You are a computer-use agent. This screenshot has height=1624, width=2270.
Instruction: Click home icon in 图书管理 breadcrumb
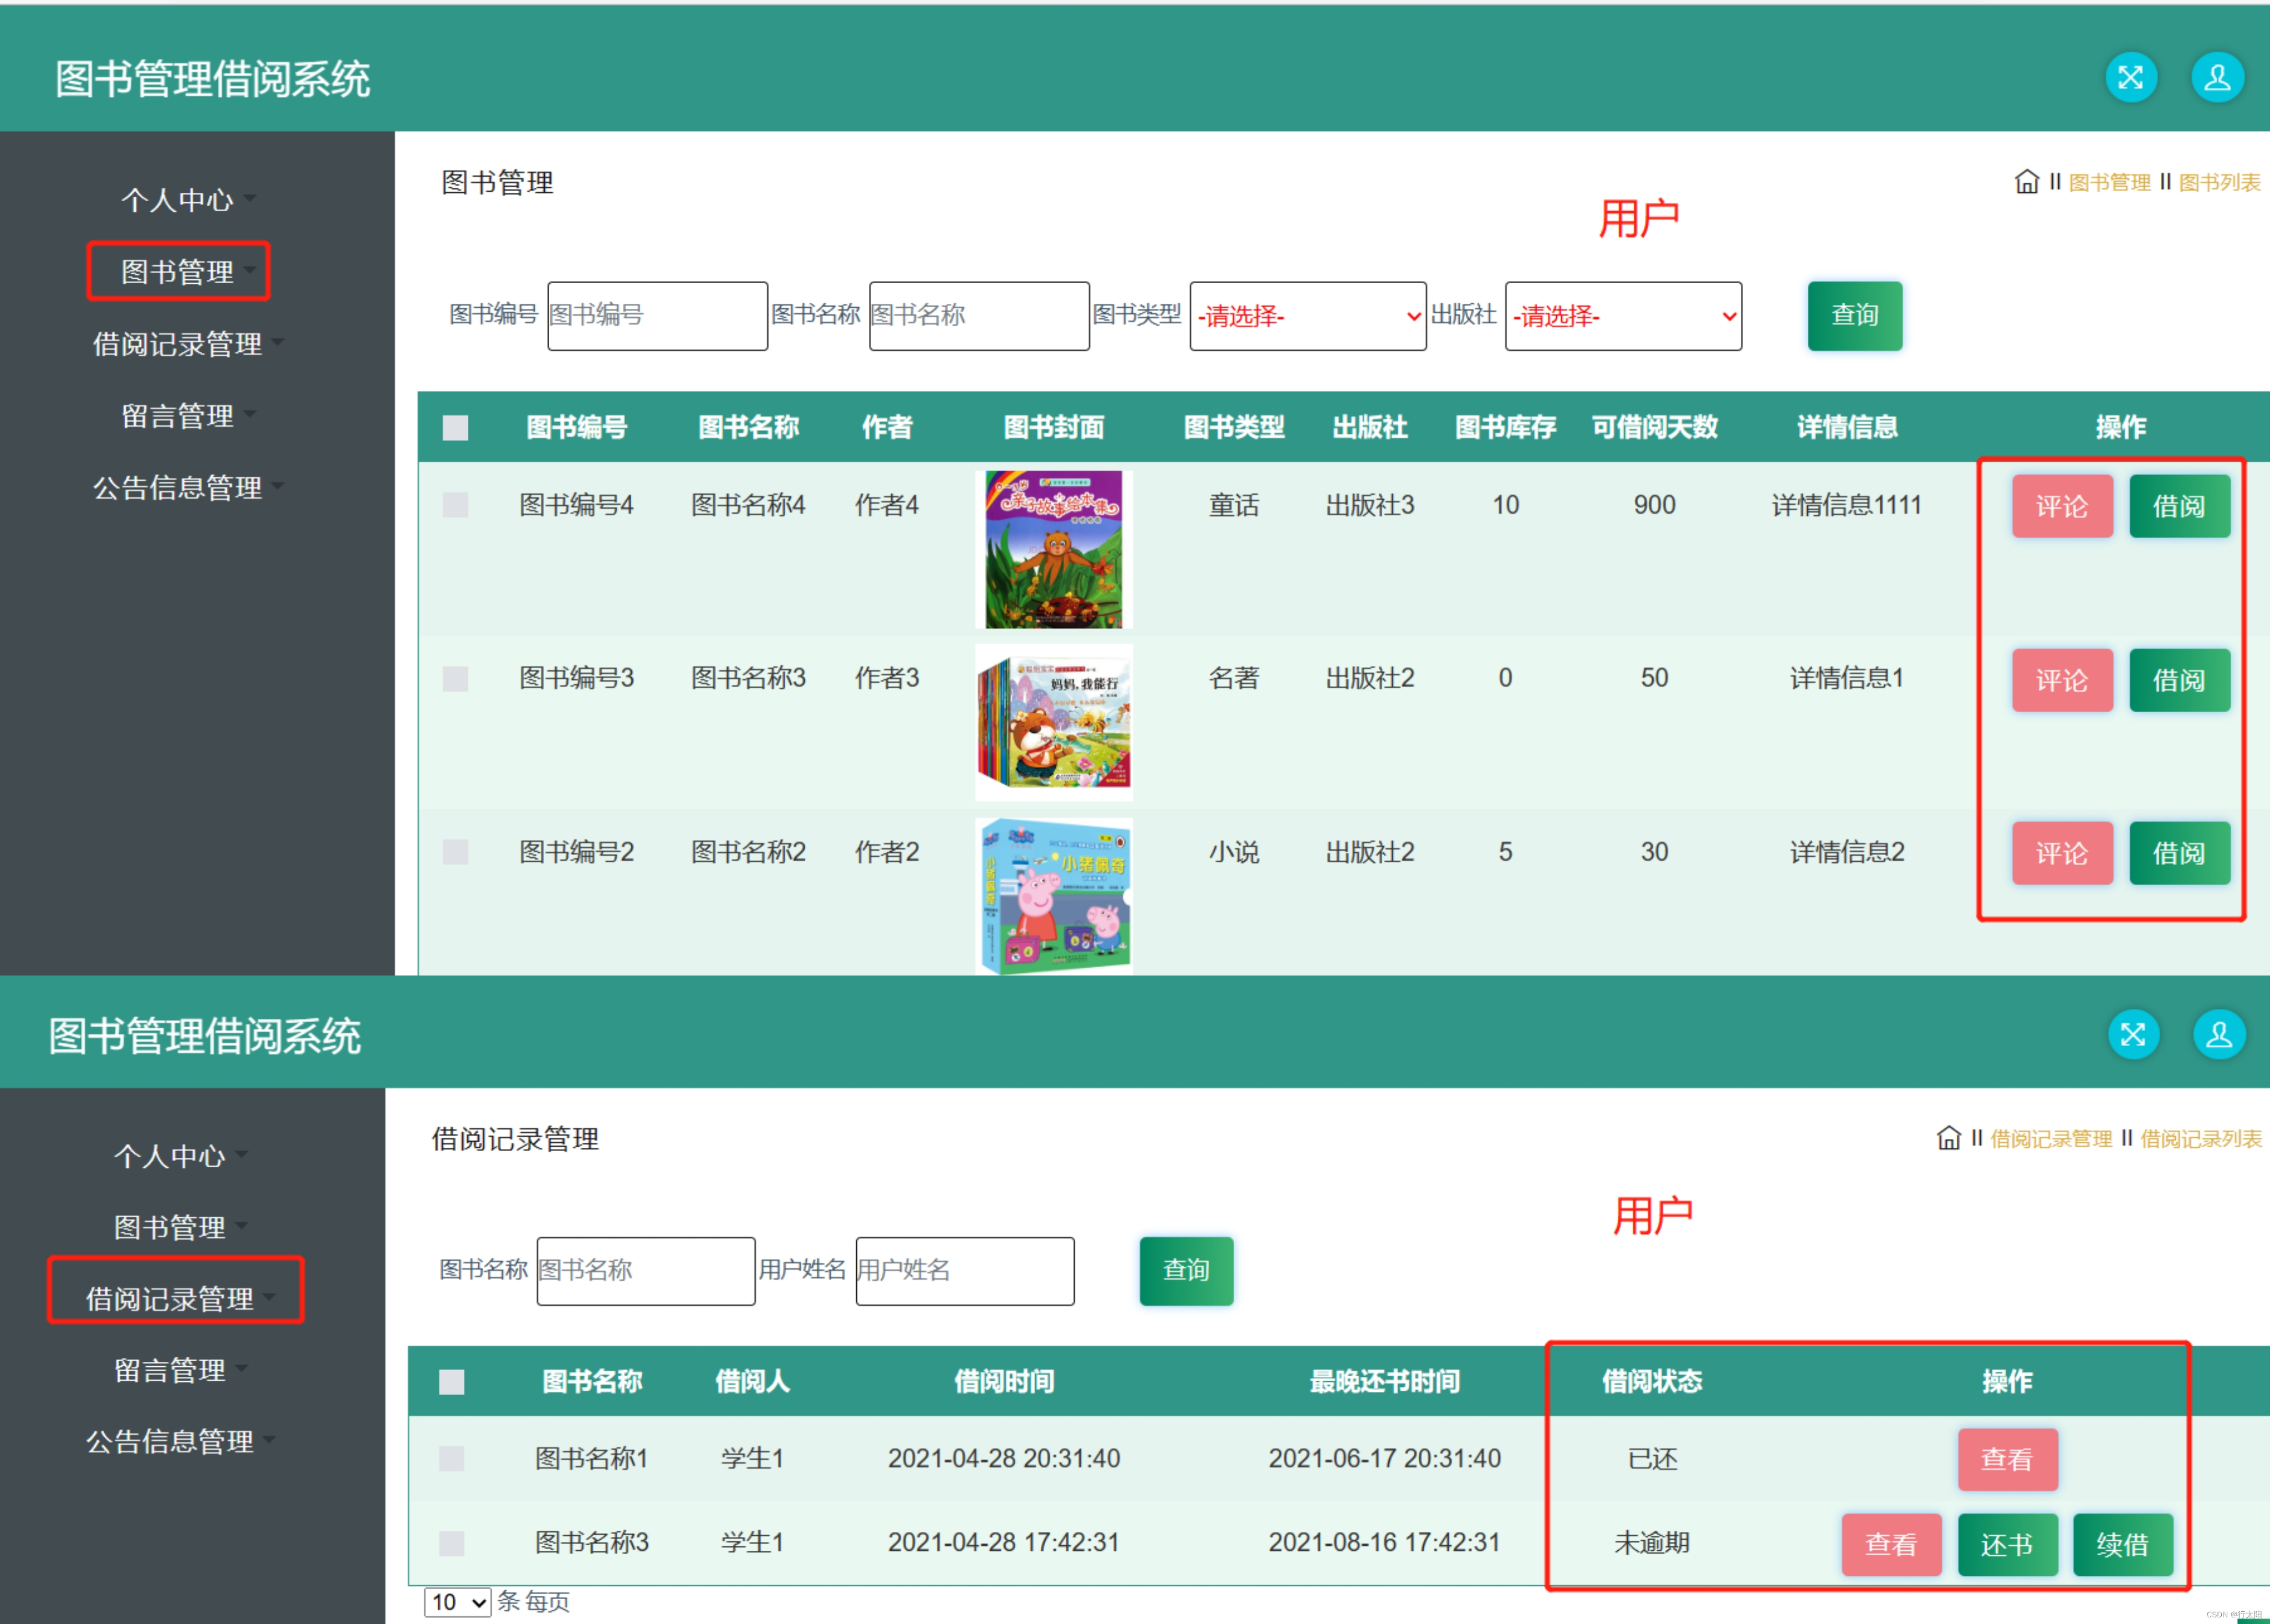pyautogui.click(x=2026, y=182)
